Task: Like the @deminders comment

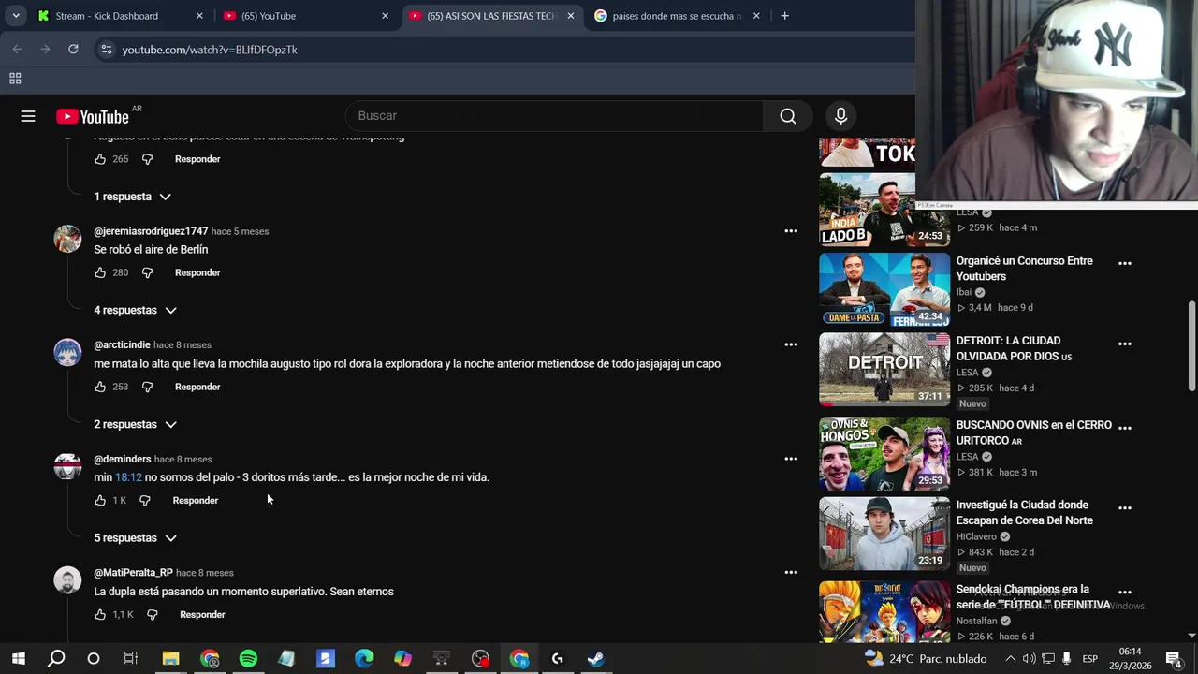Action: click(x=100, y=500)
